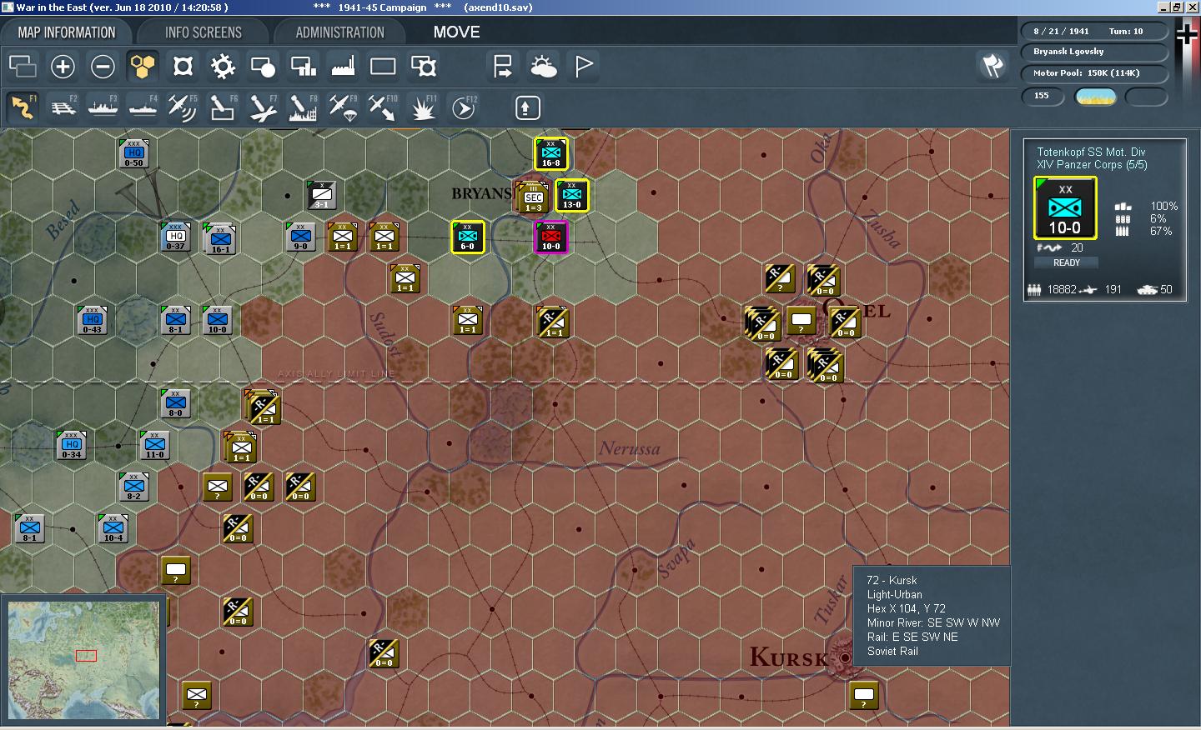Select Air recon mode (F5) icon
The width and height of the screenshot is (1201, 730).
coord(183,107)
